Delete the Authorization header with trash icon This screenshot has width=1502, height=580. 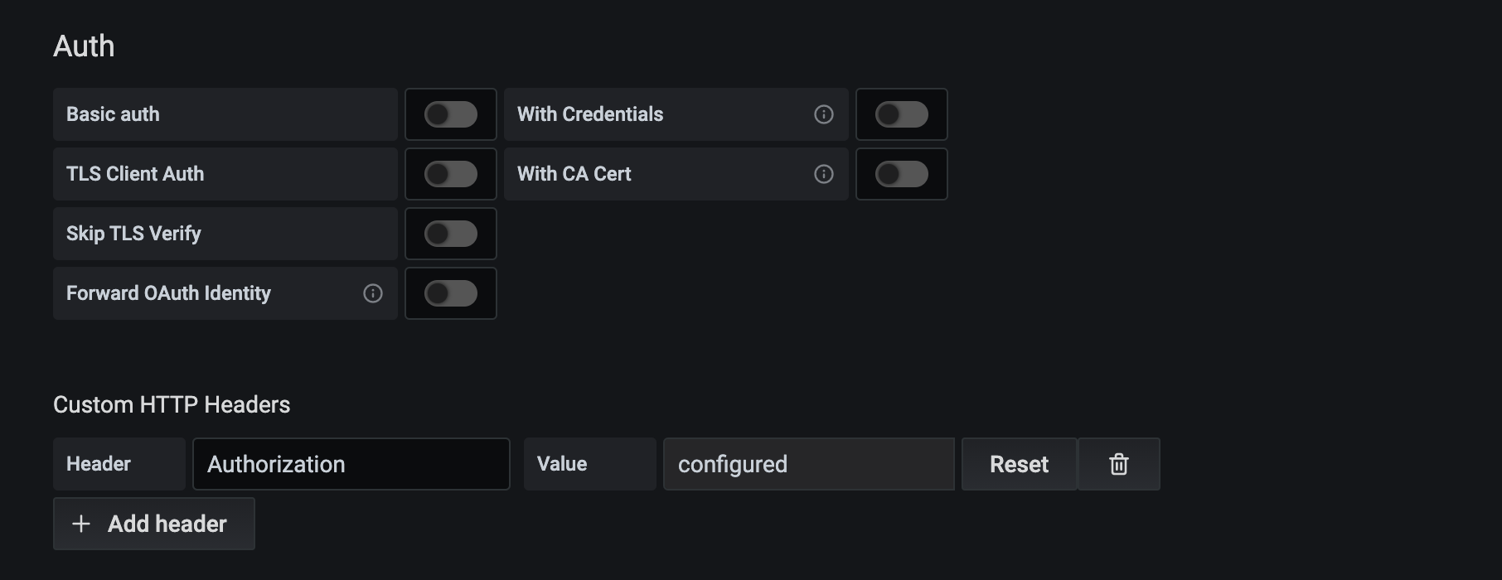coord(1118,464)
